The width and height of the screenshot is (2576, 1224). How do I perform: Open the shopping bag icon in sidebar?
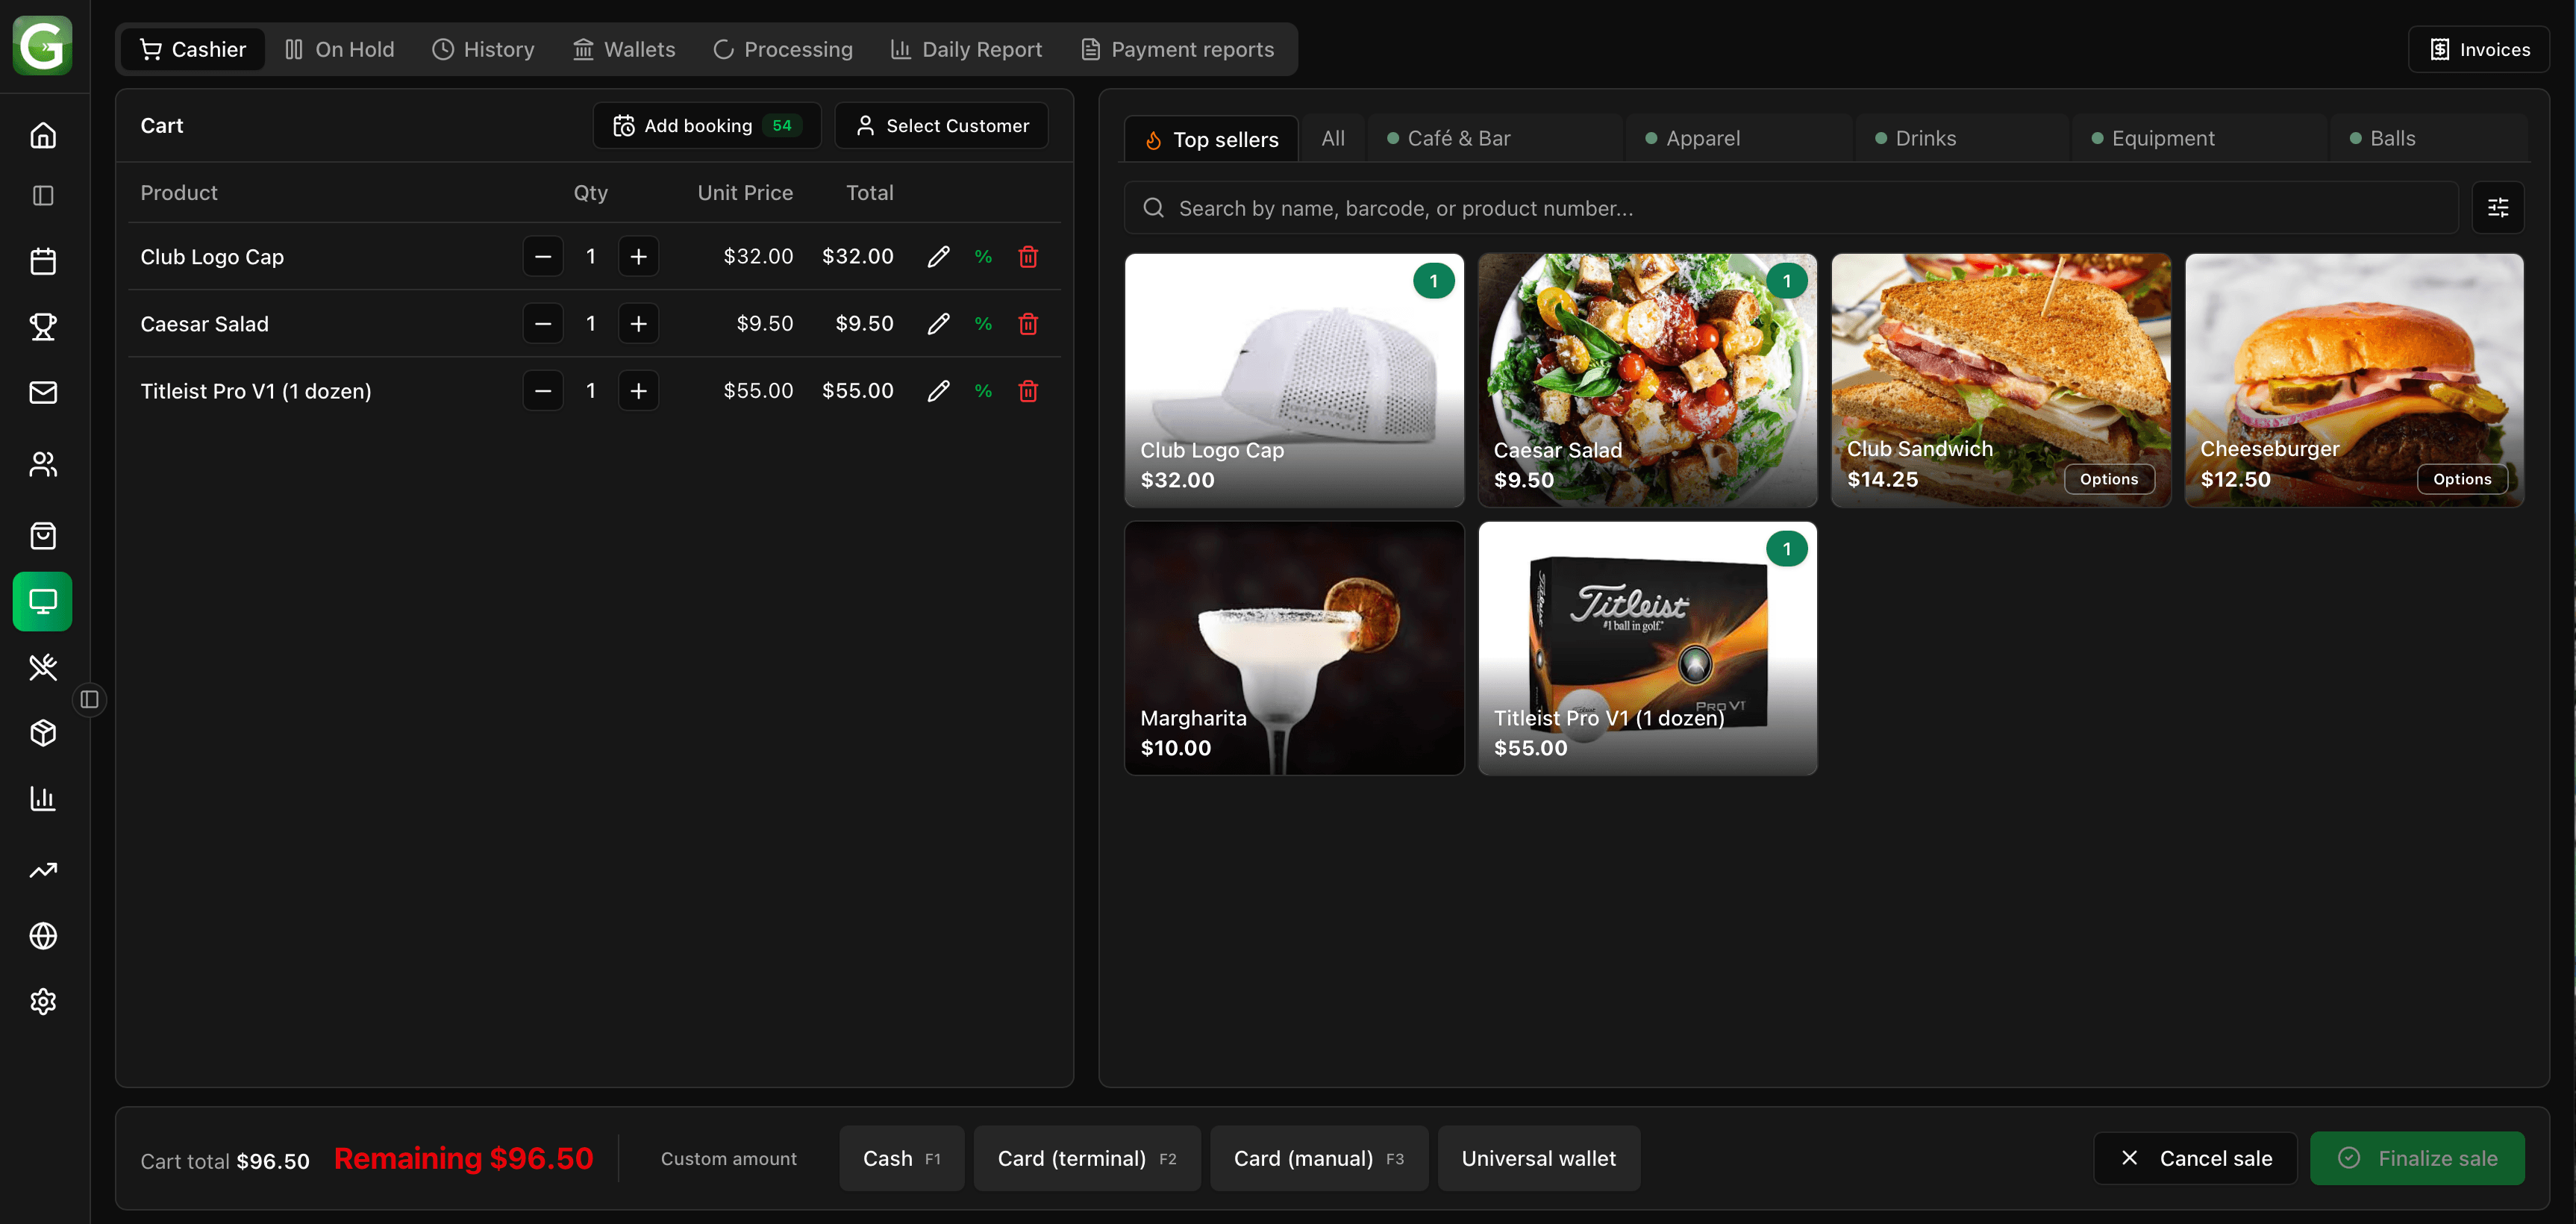click(43, 536)
